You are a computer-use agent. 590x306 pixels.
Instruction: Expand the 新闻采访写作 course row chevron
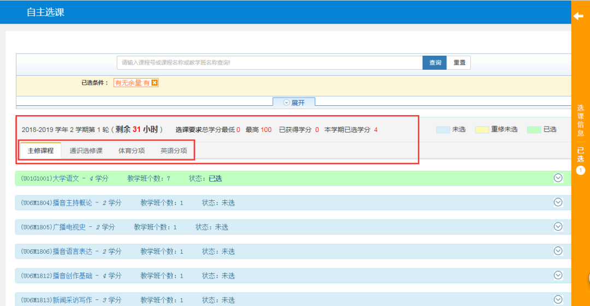[558, 299]
